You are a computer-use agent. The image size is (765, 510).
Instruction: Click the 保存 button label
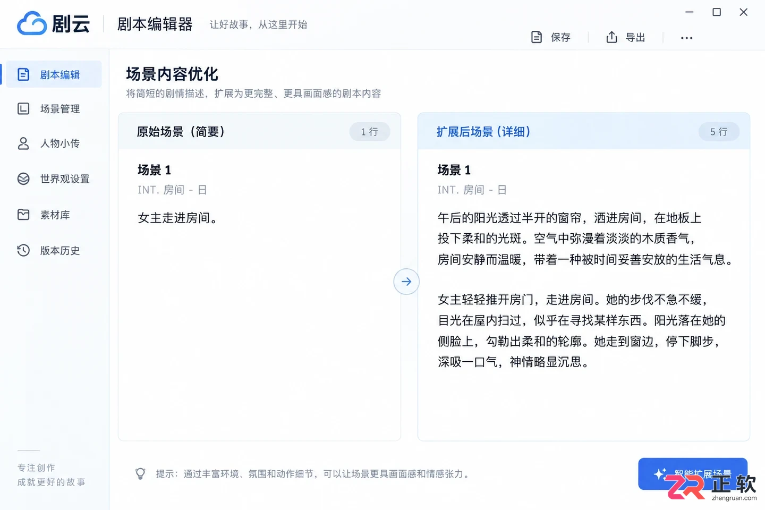click(560, 37)
